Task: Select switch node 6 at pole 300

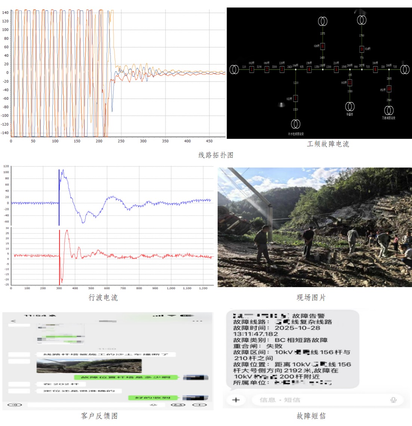Action: pyautogui.click(x=375, y=69)
